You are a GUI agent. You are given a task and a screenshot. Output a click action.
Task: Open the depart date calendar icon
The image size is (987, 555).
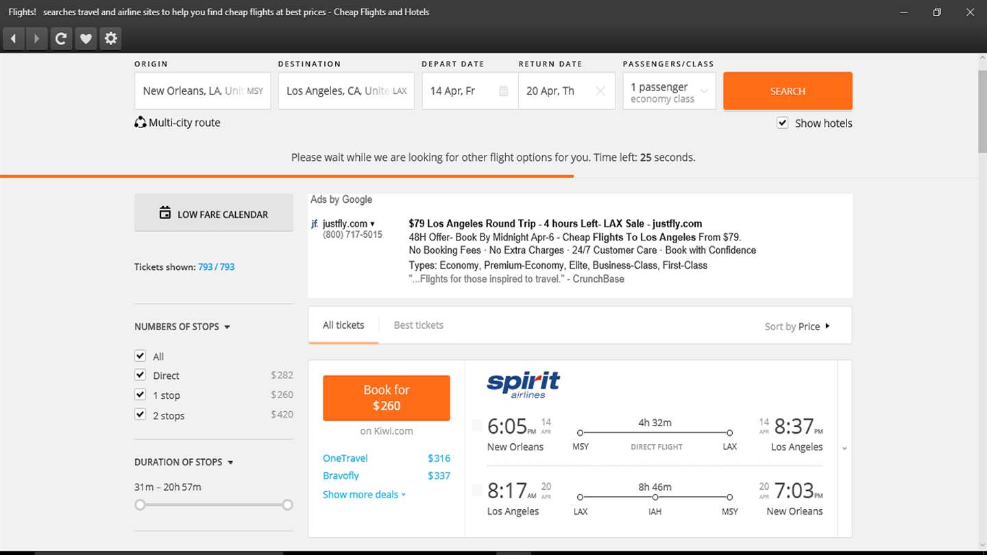pyautogui.click(x=504, y=90)
